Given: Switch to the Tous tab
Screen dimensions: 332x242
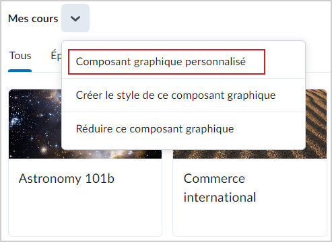Looking at the screenshot, I should [20, 56].
